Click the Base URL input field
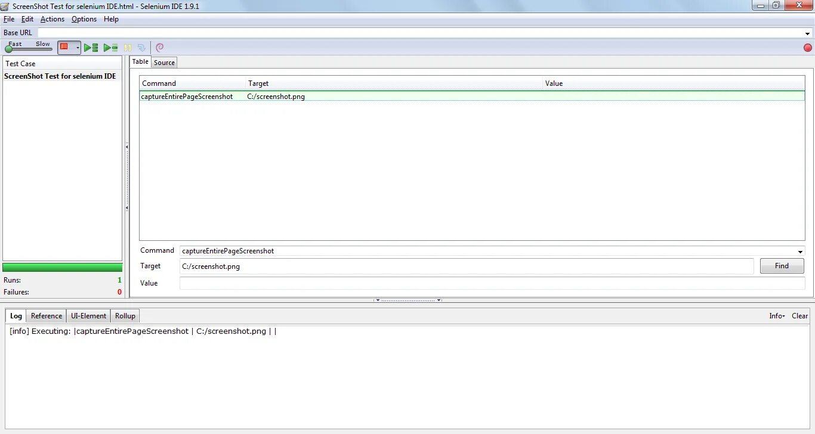 420,33
